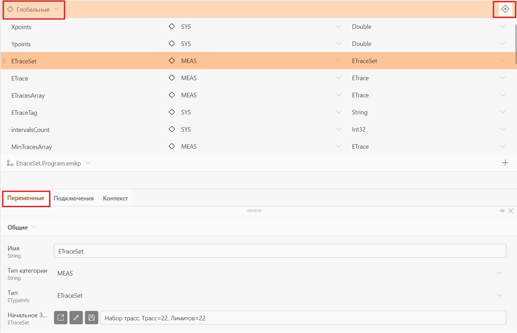Select the ETrace variable name
Screen dimensions: 517x333
(x=20, y=78)
